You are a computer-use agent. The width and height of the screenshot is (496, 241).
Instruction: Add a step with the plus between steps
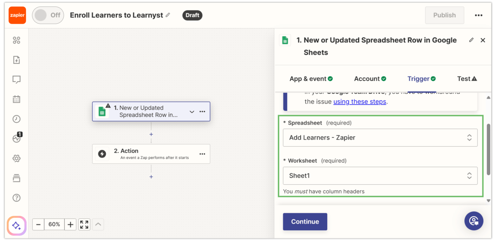151,134
